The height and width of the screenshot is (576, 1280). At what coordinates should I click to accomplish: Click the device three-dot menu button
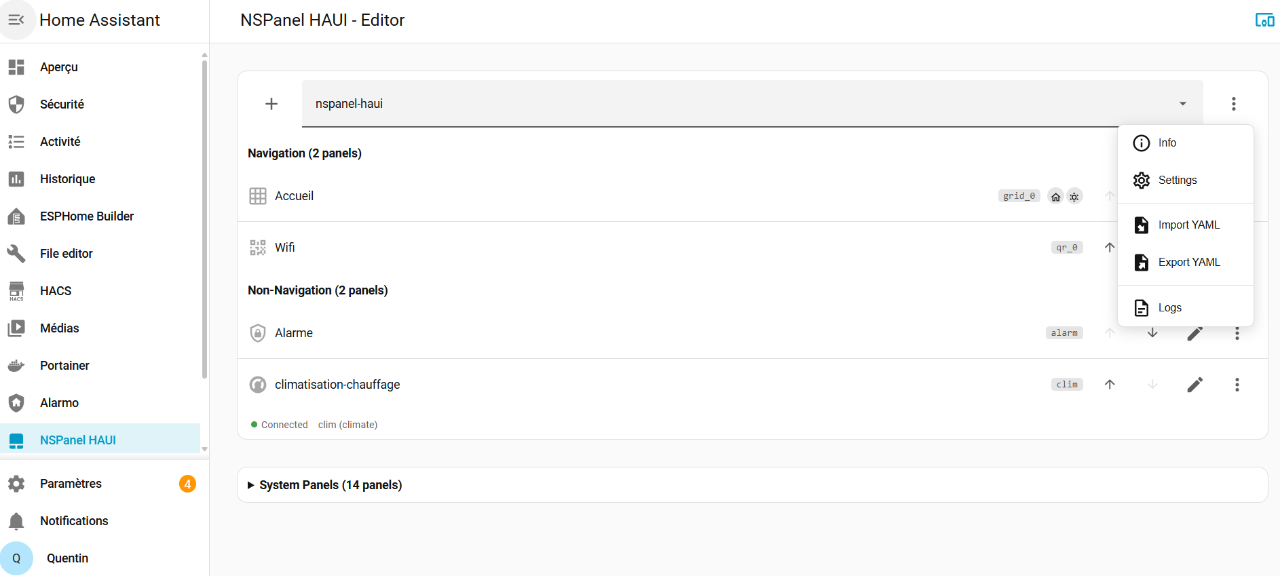point(1234,104)
